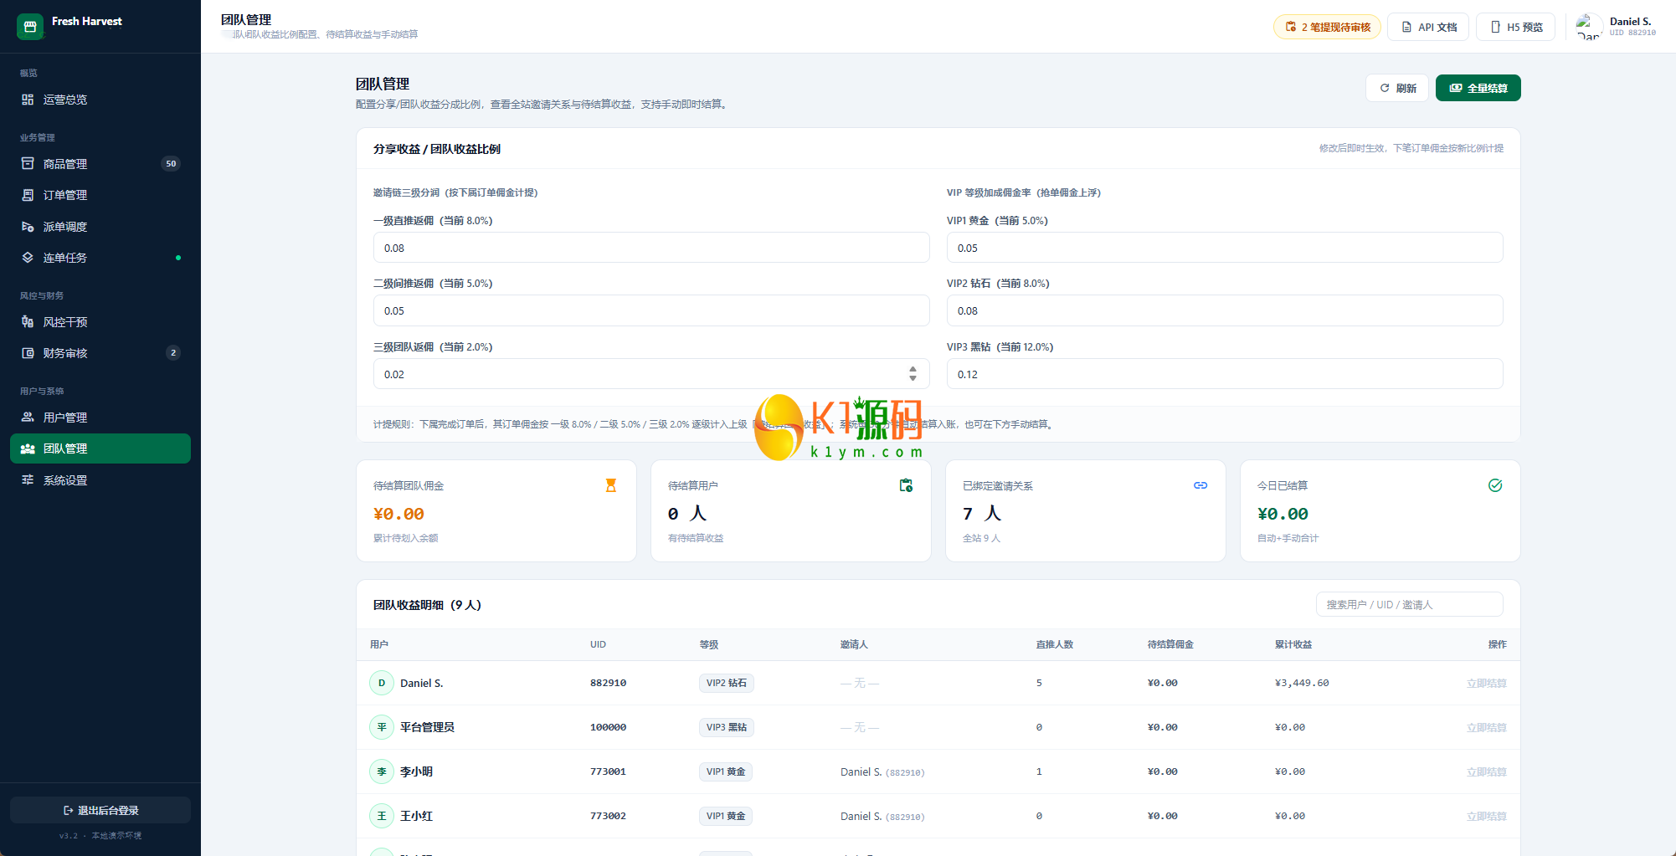The image size is (1676, 856).
Task: Open 2 笔提现待审核 notification
Action: [x=1327, y=27]
